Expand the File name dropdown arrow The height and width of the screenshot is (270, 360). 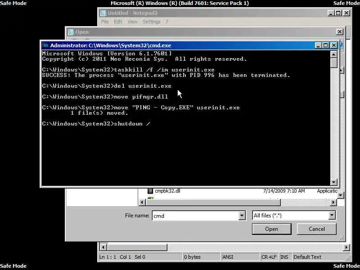coord(242,216)
